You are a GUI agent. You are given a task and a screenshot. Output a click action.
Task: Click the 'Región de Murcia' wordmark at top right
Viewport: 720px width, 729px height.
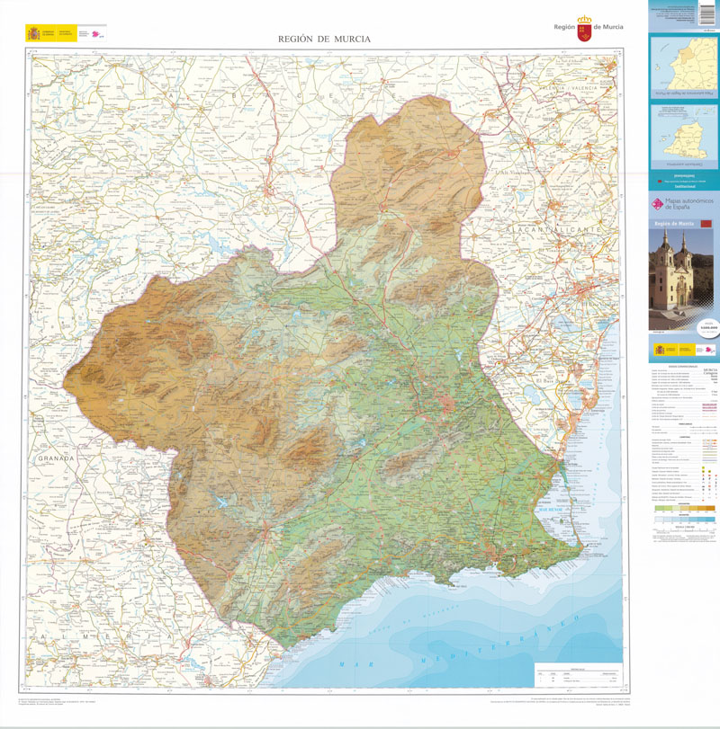pos(589,27)
